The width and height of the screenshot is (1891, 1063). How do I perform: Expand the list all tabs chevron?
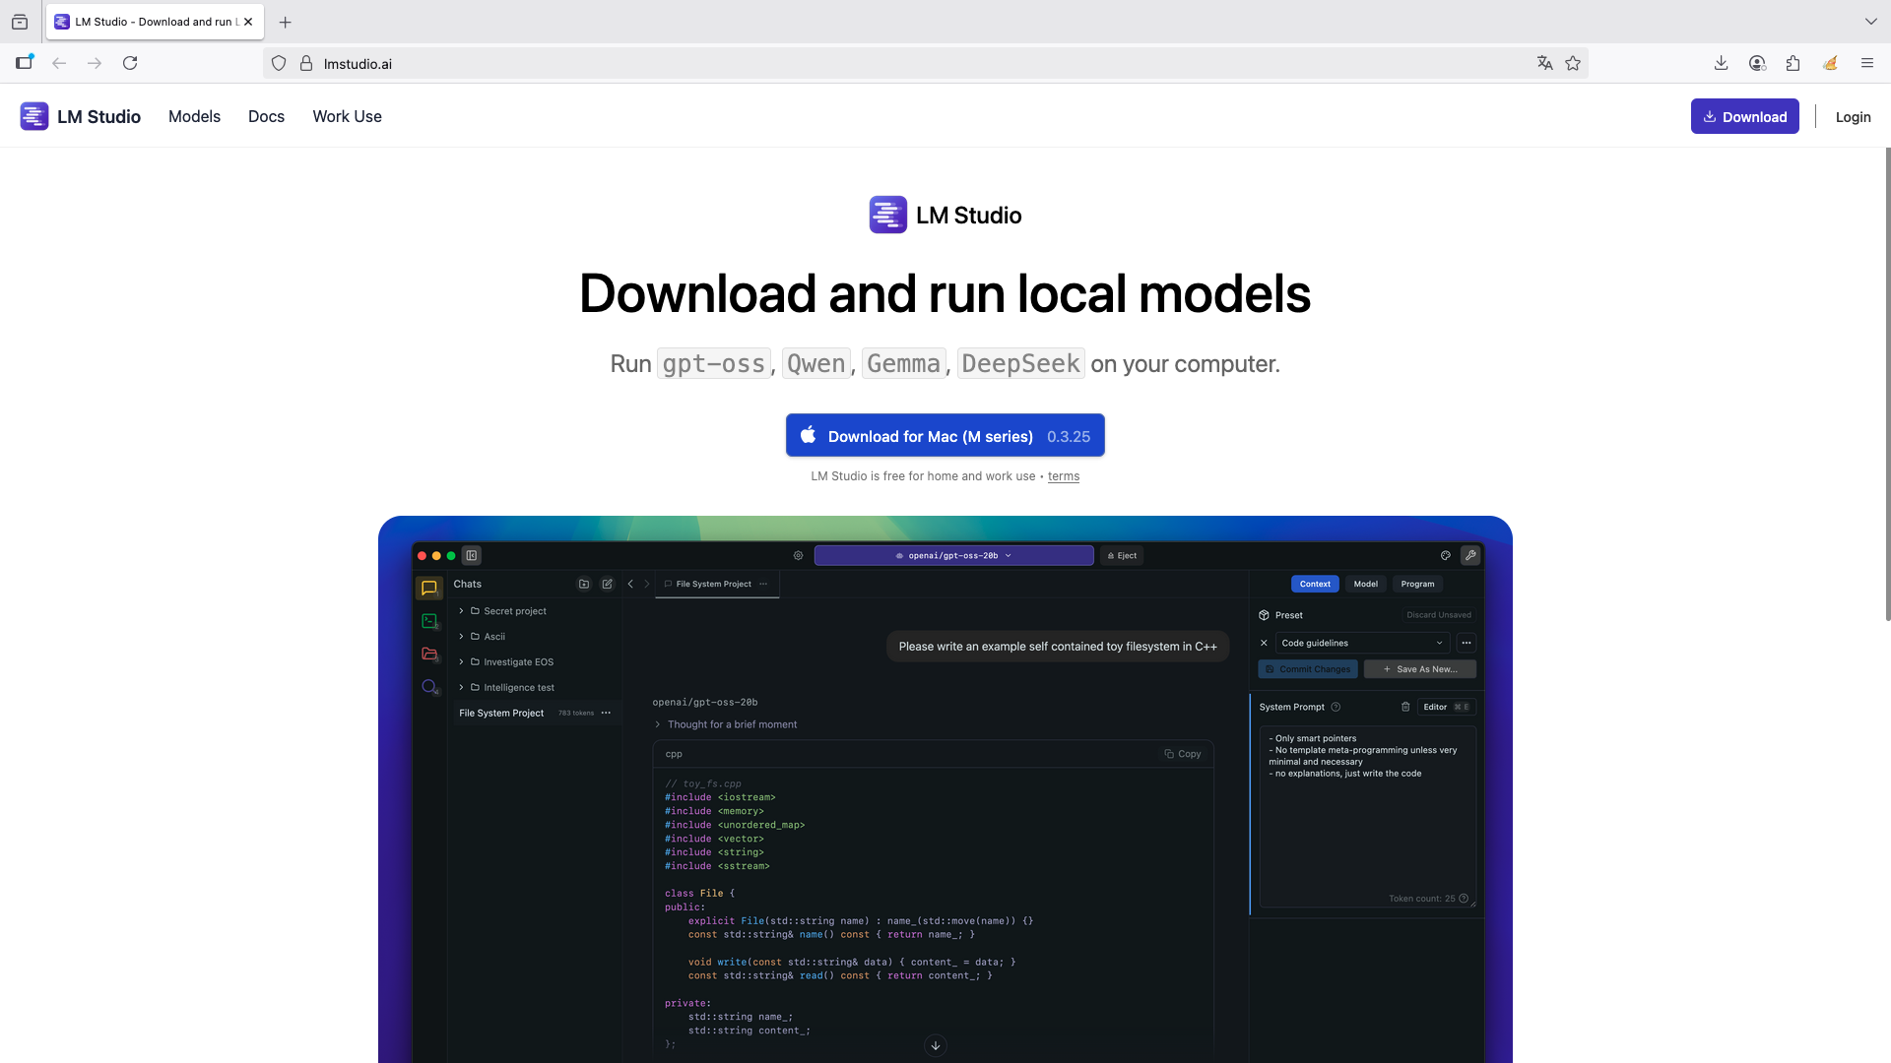coord(1870,21)
